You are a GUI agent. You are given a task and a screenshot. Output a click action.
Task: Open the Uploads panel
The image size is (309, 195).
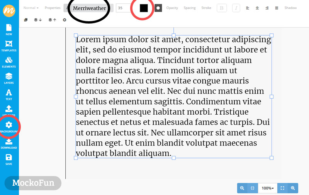(9, 110)
